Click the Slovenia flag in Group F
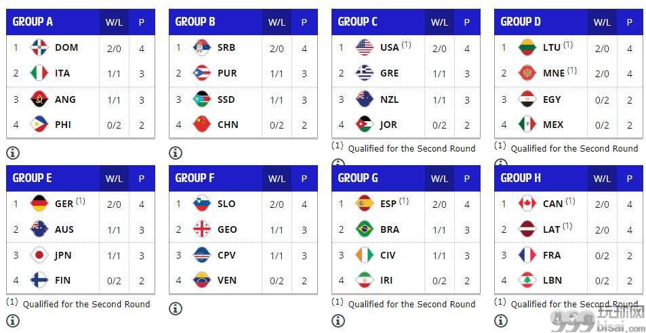 click(202, 204)
